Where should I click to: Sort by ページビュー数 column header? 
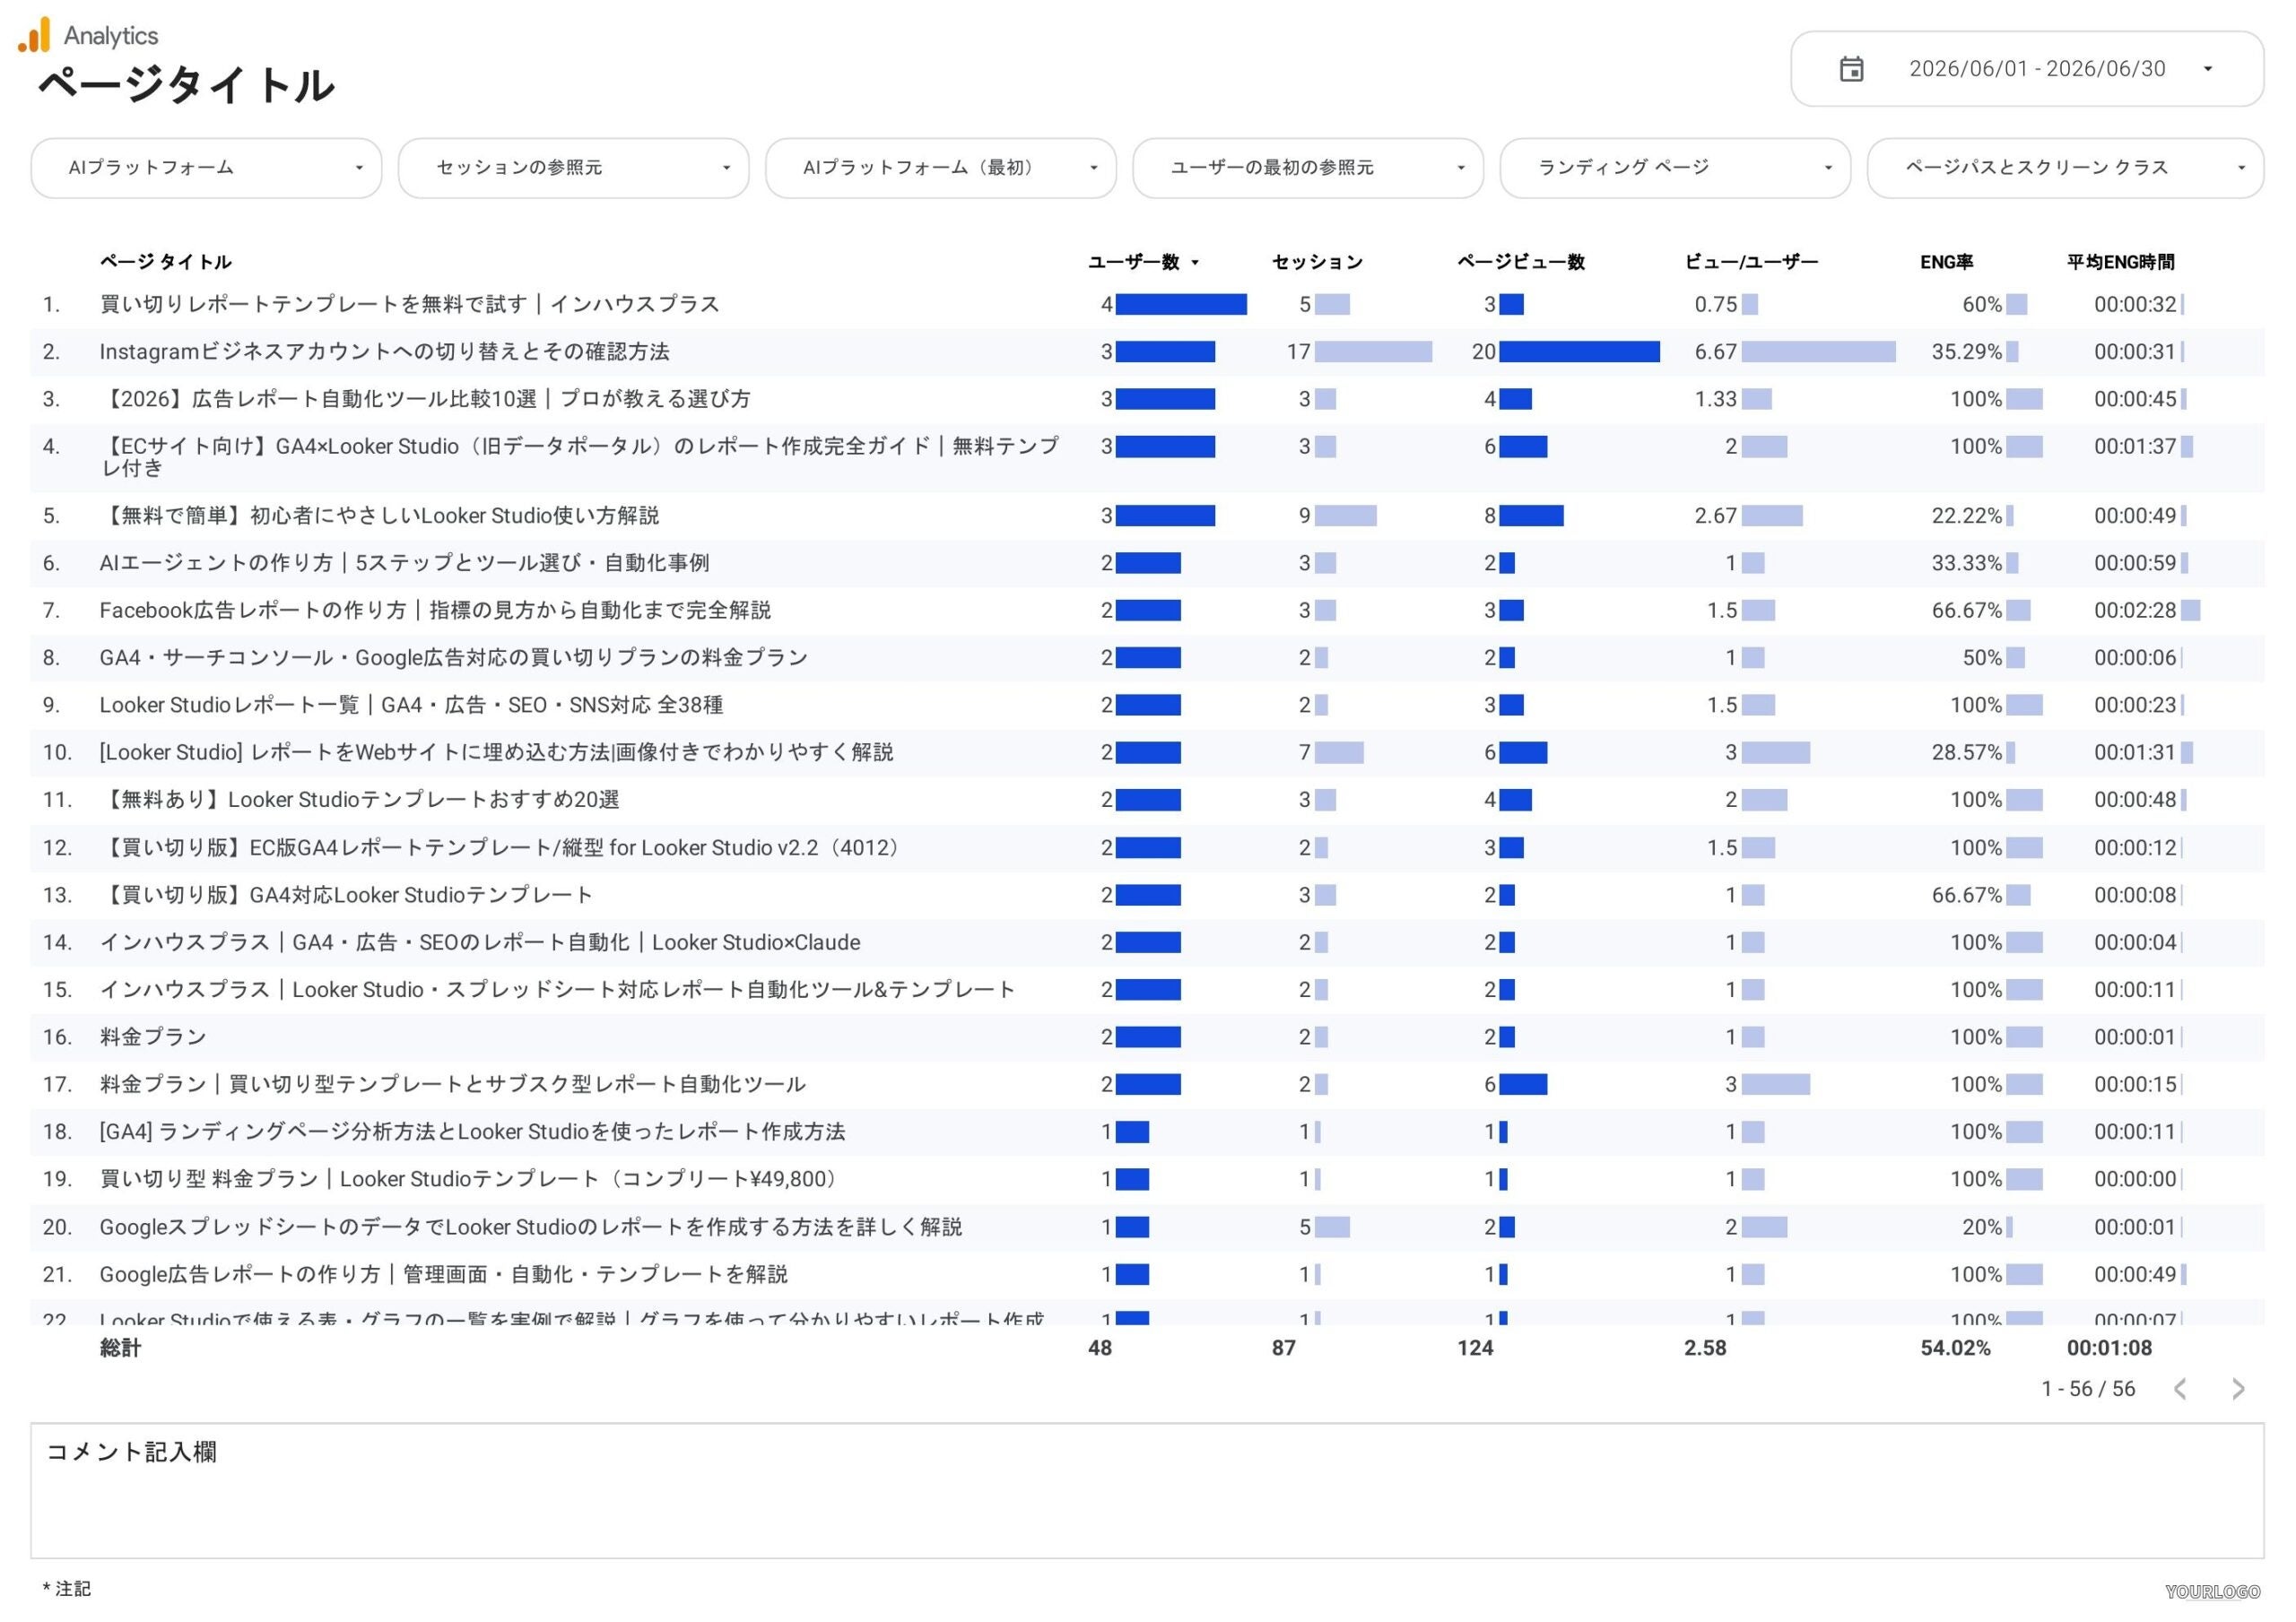click(1520, 262)
